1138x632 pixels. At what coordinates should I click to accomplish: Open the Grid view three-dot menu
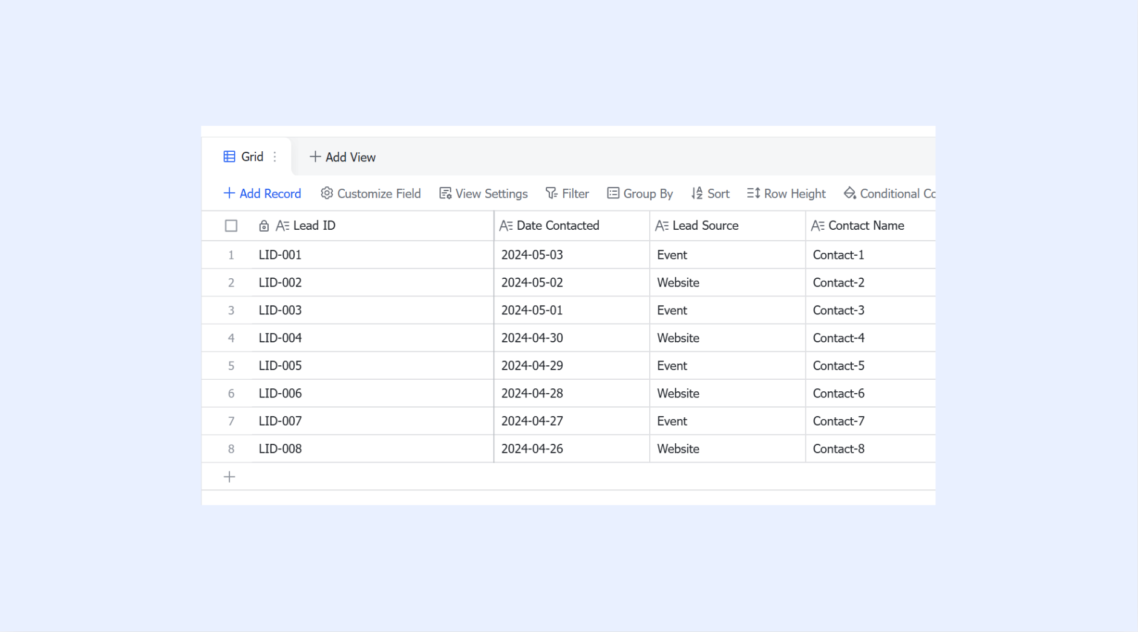click(x=275, y=157)
